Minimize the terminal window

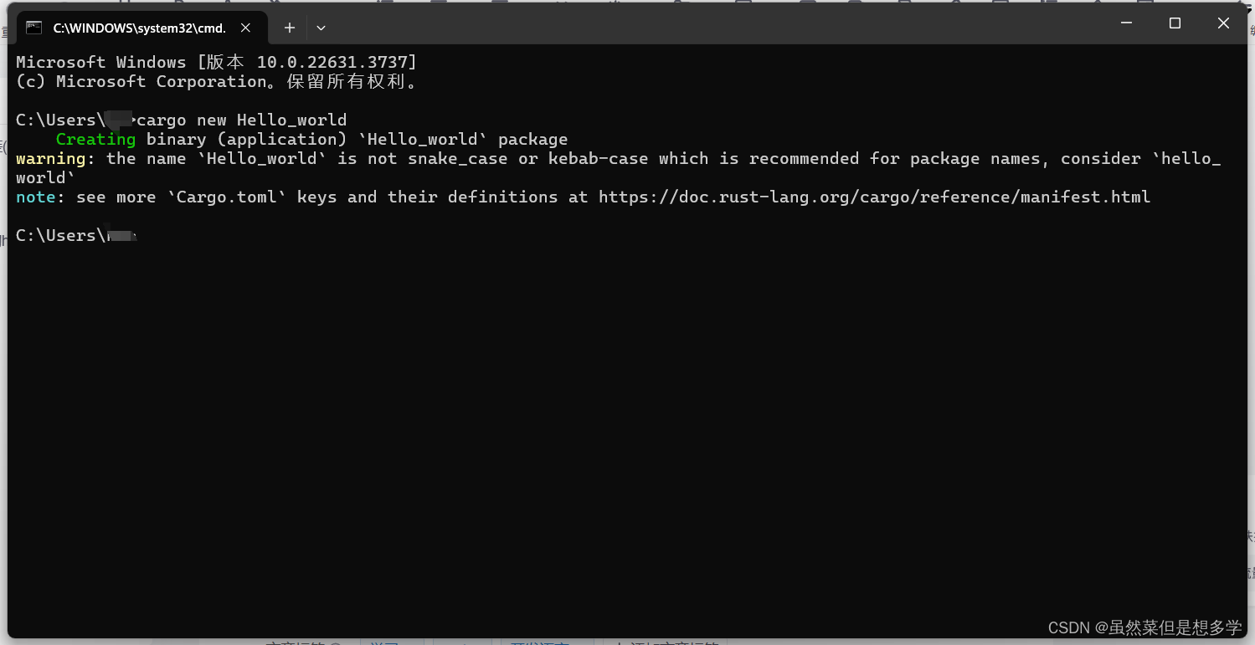pyautogui.click(x=1126, y=23)
